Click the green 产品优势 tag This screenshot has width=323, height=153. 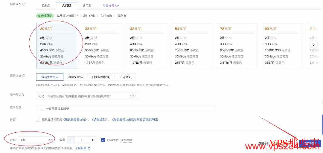click(45, 16)
